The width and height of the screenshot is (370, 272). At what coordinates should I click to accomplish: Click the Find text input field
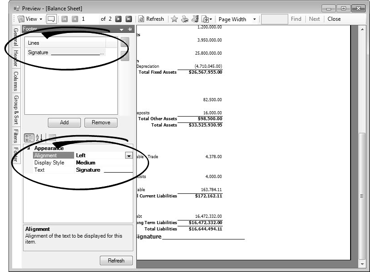(x=274, y=19)
